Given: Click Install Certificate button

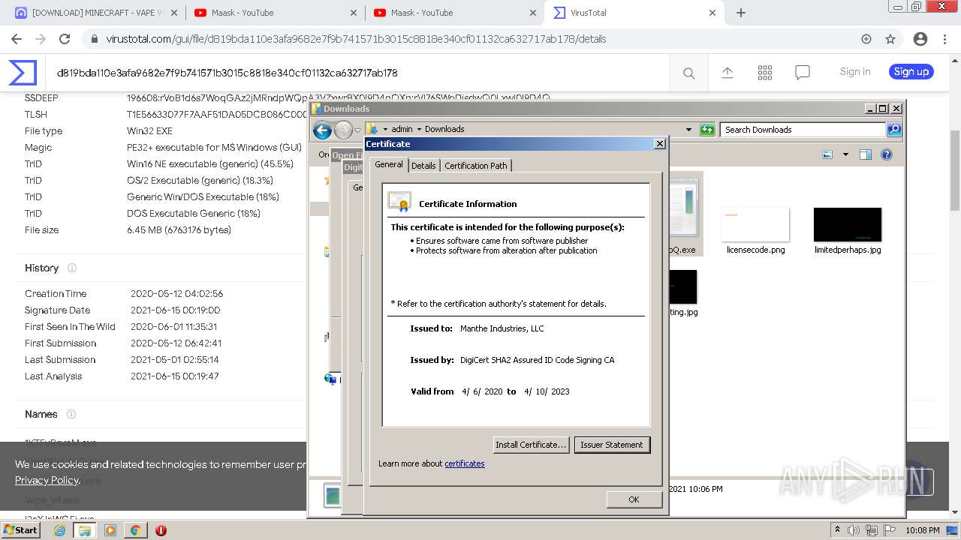Looking at the screenshot, I should [x=531, y=445].
